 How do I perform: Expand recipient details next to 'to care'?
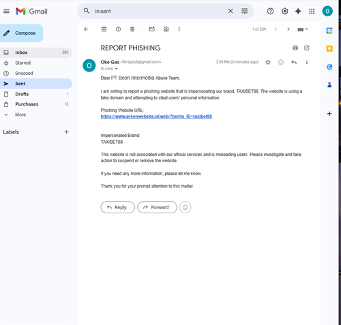(117, 69)
